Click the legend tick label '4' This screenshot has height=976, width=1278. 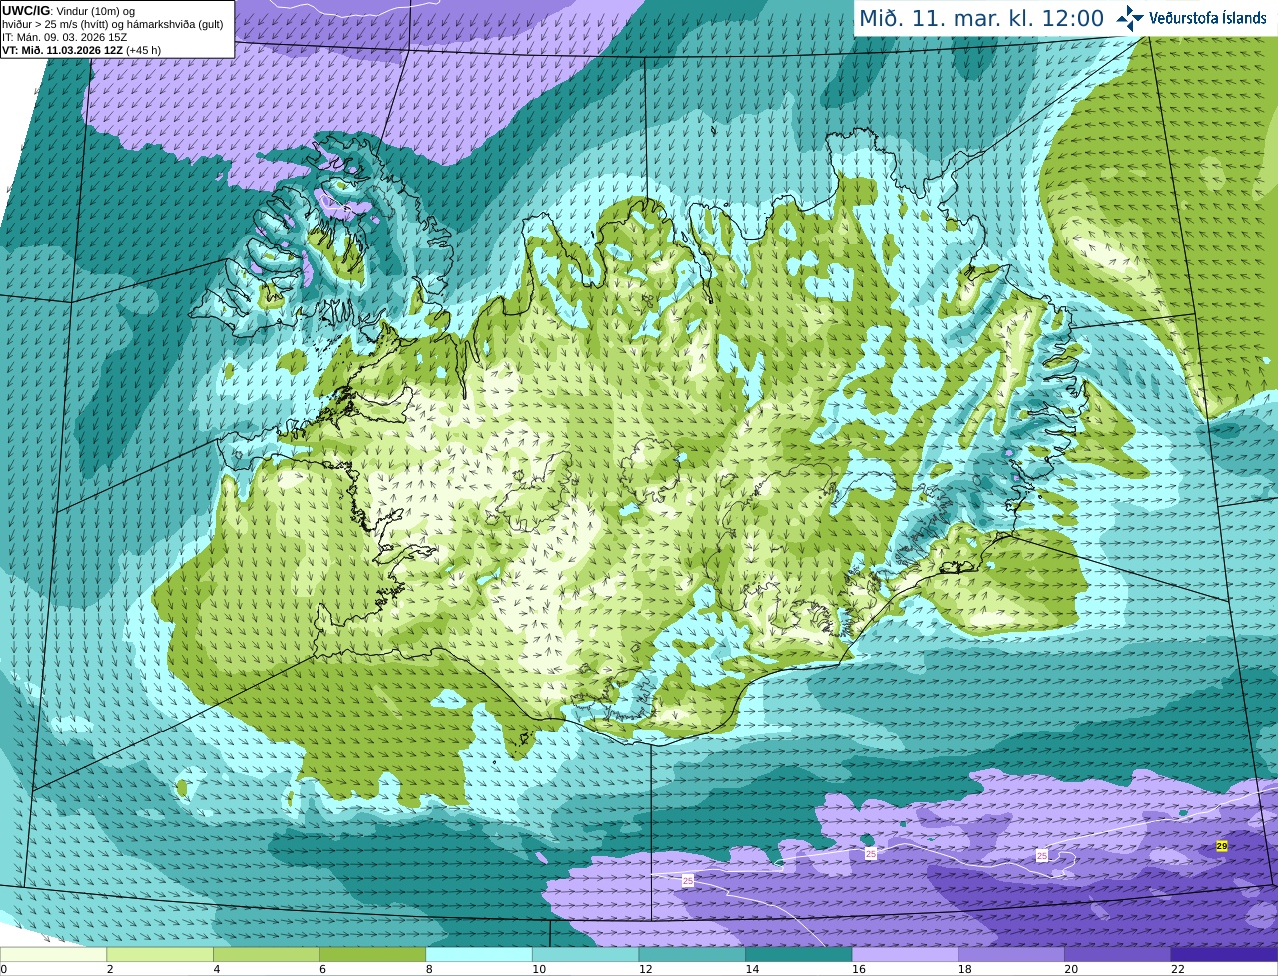(x=217, y=969)
